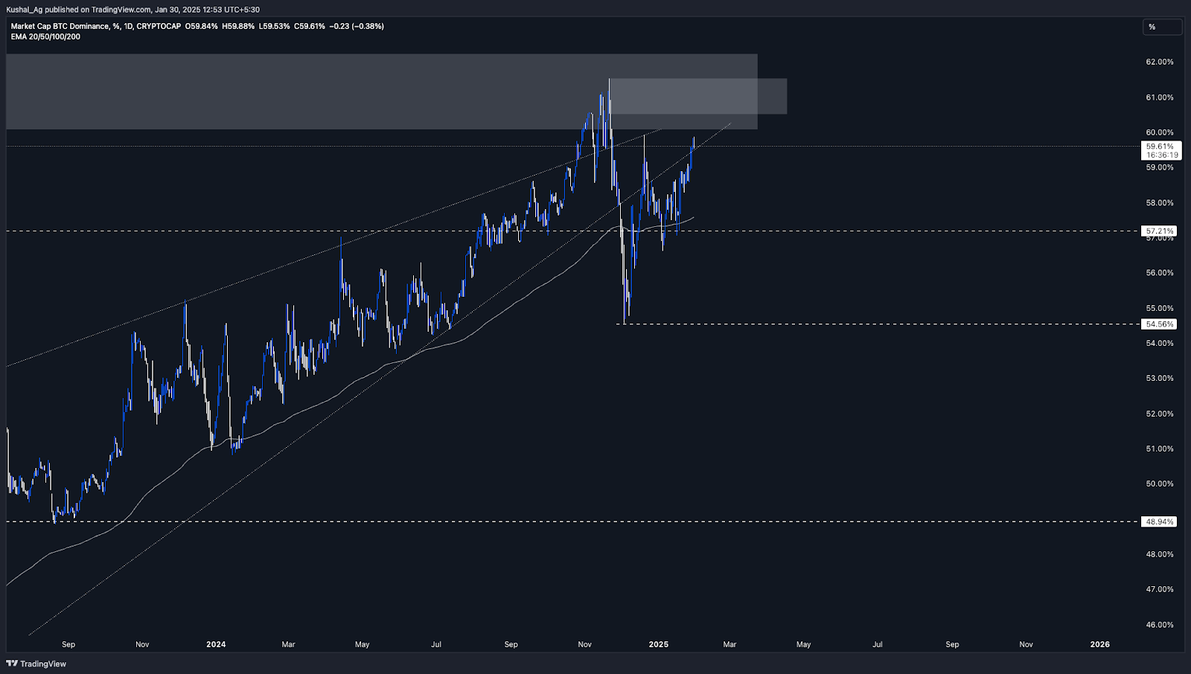Click the 48.94% price line label

coord(1160,522)
